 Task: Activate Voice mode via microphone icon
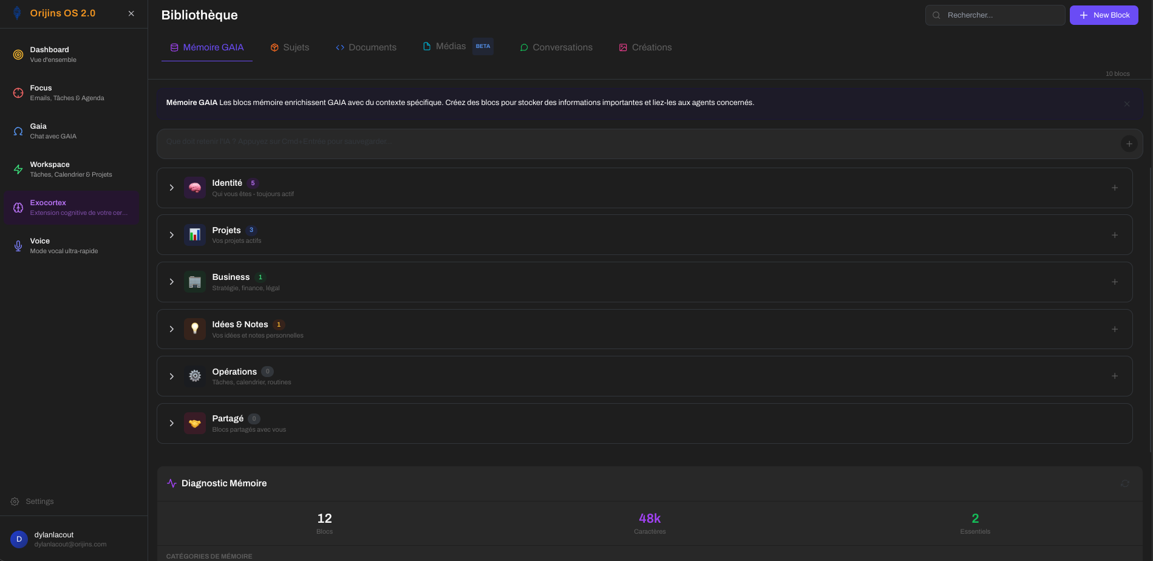click(18, 245)
